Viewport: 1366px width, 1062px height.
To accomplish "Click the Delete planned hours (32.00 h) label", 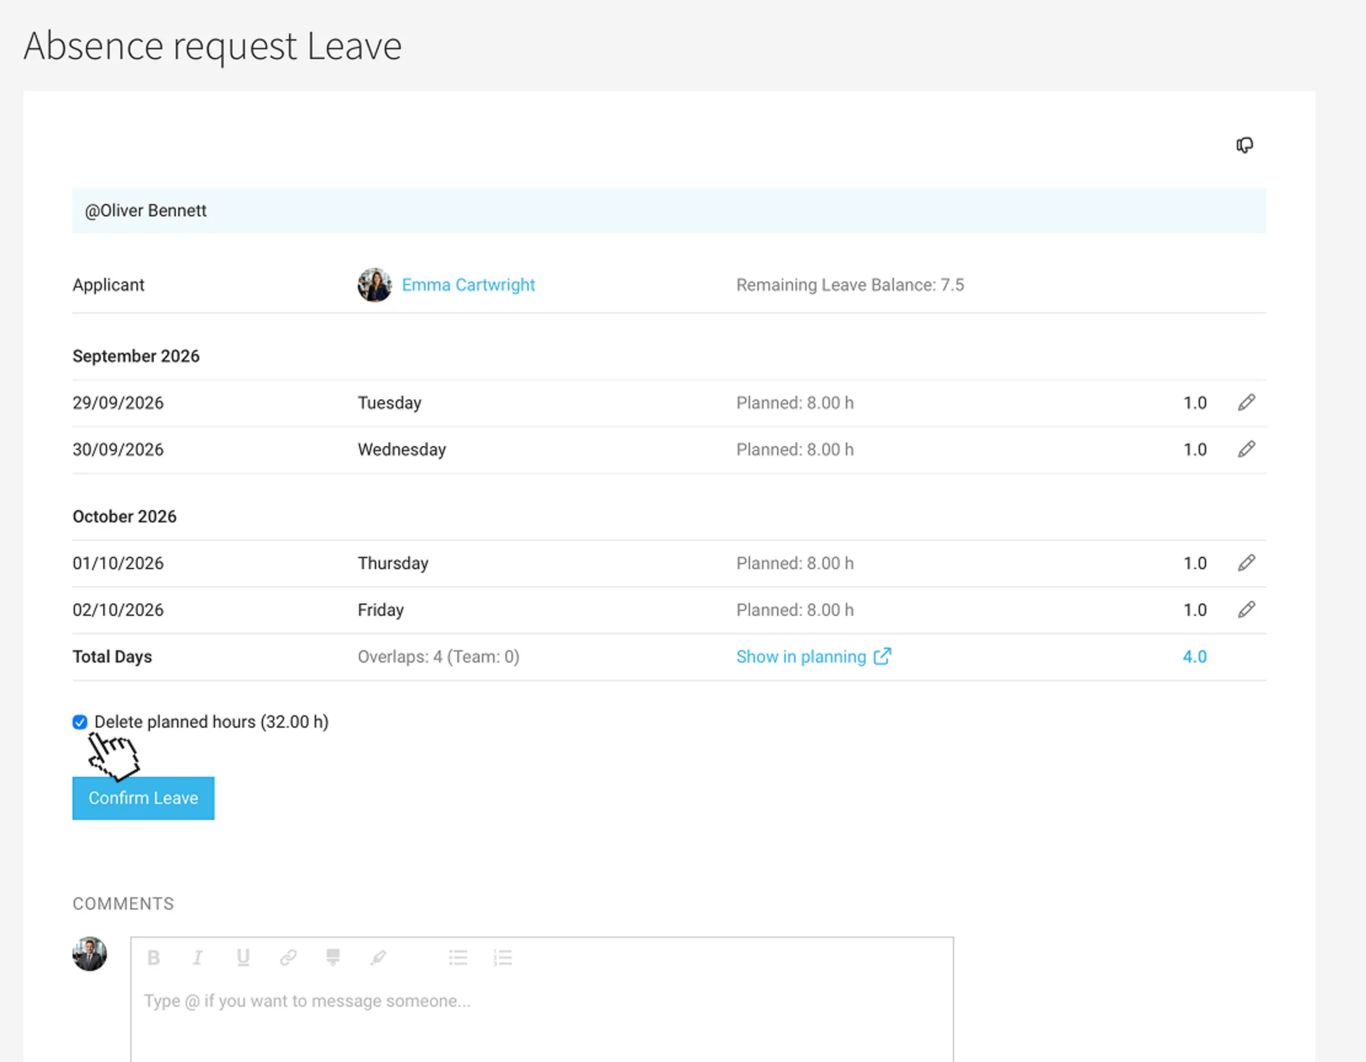I will tap(211, 722).
